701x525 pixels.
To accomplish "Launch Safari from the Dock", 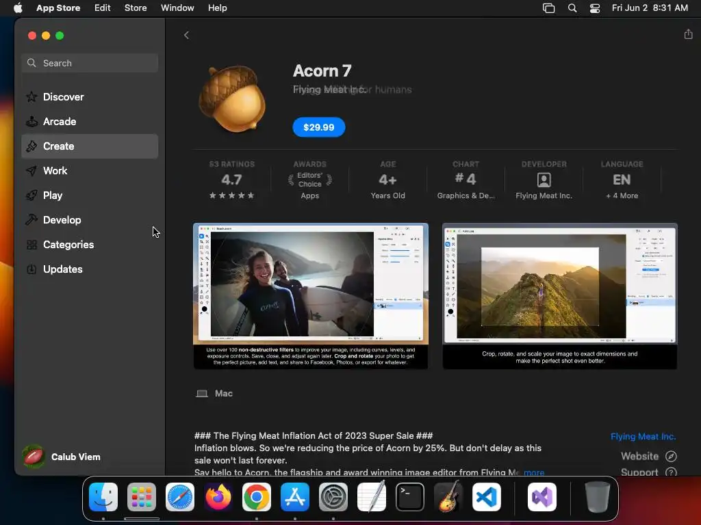I will click(x=180, y=497).
